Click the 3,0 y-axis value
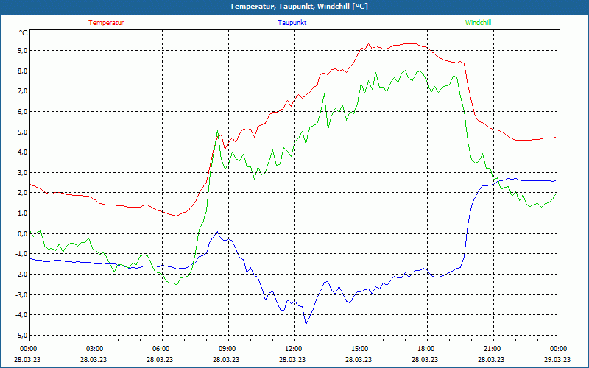The height and width of the screenshot is (368, 589). pyautogui.click(x=23, y=172)
